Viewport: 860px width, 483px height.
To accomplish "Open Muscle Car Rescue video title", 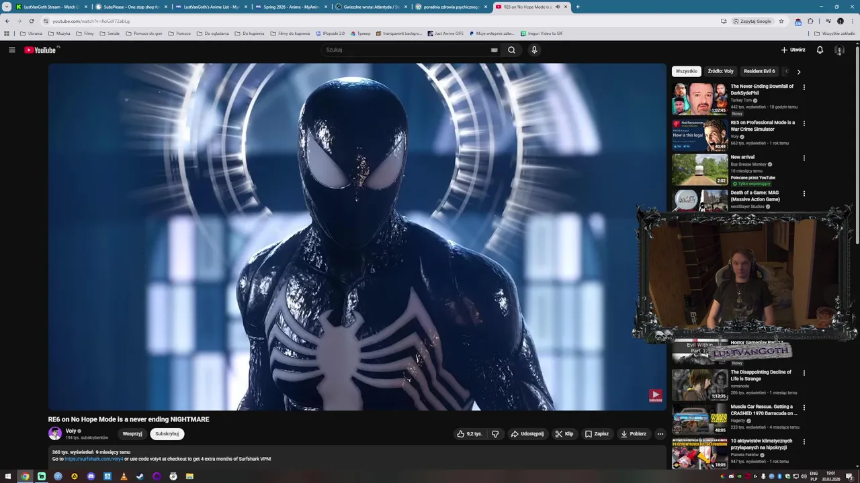I will 764,410.
